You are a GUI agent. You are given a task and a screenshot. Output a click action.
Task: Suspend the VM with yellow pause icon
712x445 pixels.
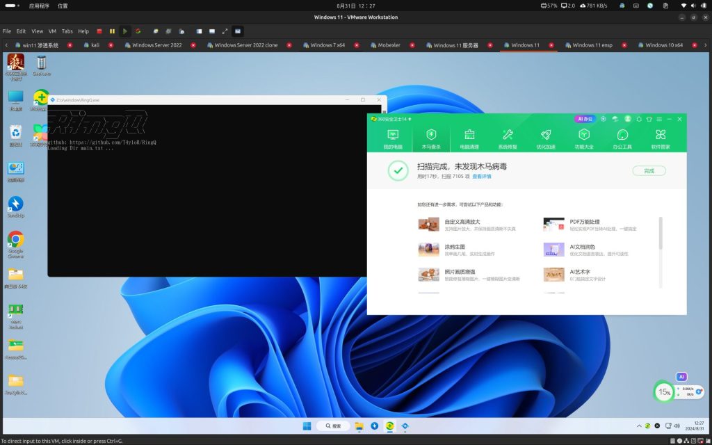[112, 31]
